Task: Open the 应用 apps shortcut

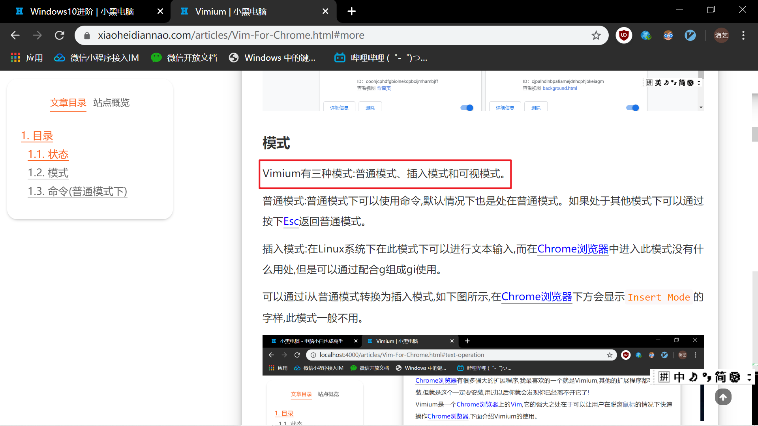Action: (x=27, y=58)
